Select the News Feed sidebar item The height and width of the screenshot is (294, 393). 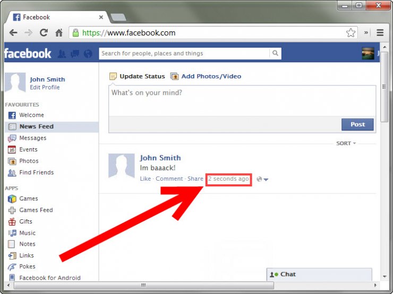pos(52,127)
